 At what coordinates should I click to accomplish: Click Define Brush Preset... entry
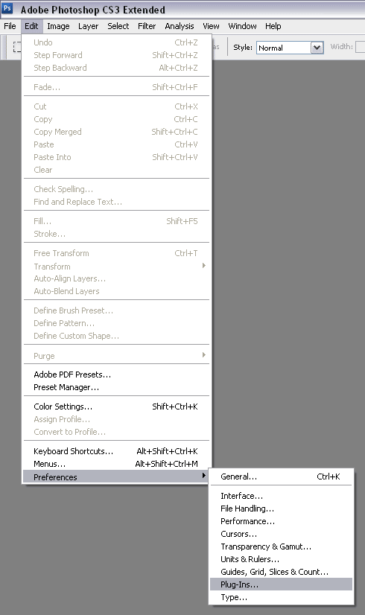click(x=116, y=310)
